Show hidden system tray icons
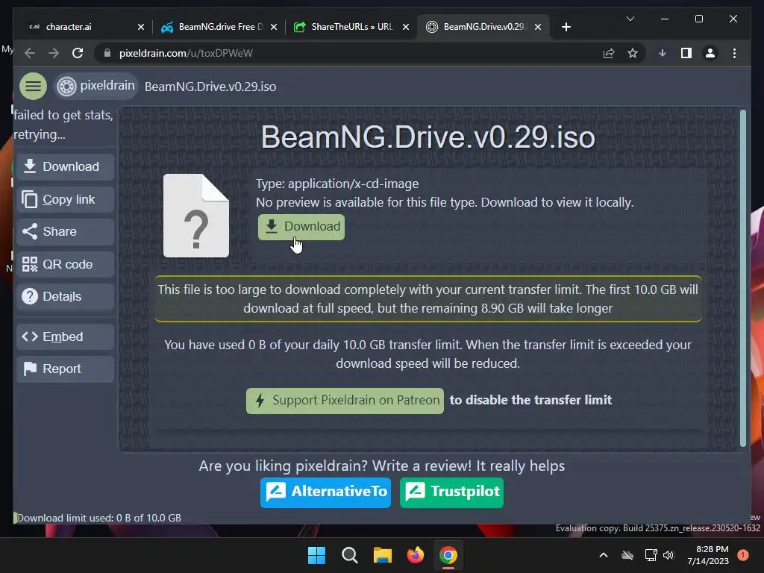This screenshot has width=764, height=573. (x=603, y=555)
